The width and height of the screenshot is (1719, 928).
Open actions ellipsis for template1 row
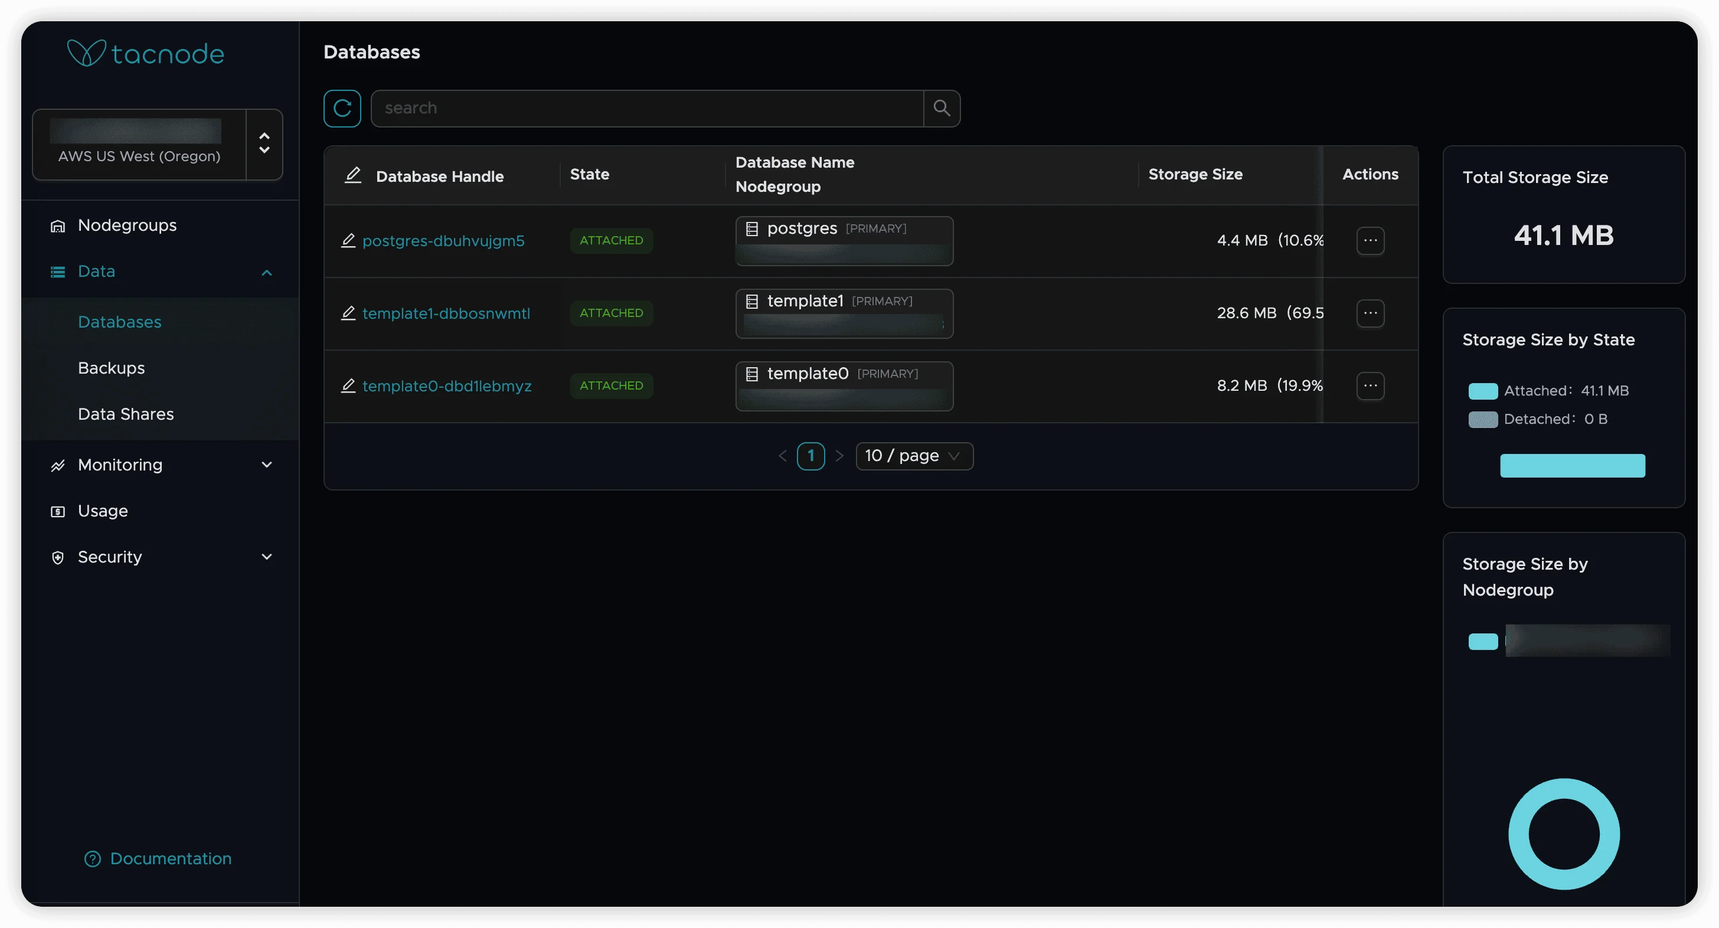click(x=1370, y=313)
